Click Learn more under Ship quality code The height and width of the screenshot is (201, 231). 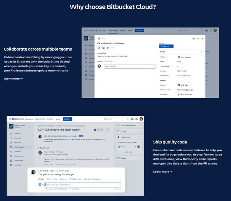coord(162,171)
